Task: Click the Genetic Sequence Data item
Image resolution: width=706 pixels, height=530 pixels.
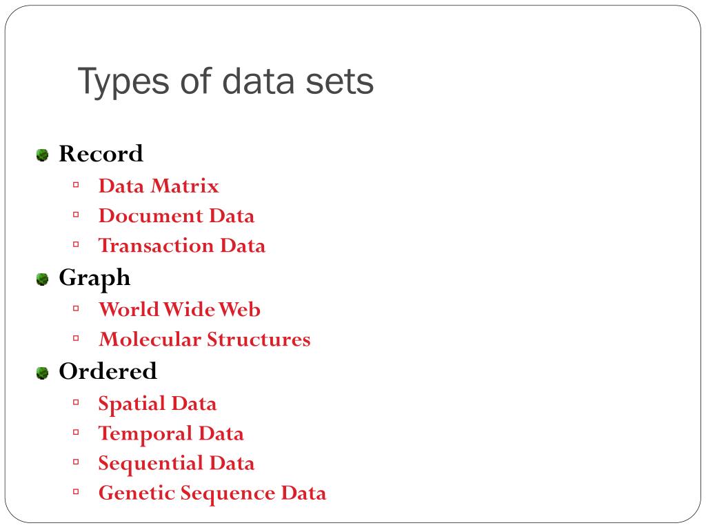Action: pos(212,493)
